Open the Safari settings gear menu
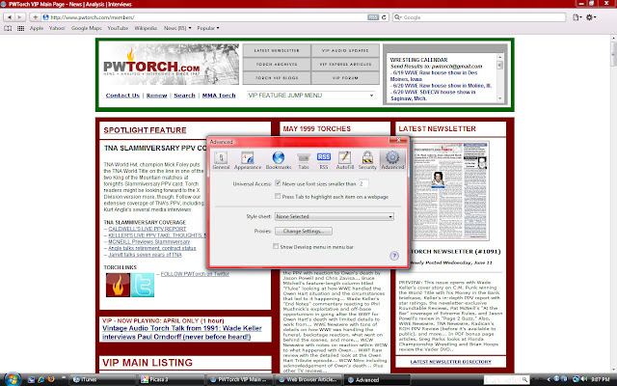The width and height of the screenshot is (617, 386). (x=591, y=17)
